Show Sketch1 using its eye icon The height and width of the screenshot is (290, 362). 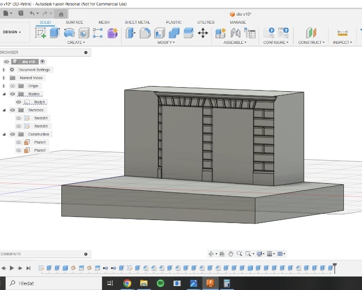tap(19, 118)
